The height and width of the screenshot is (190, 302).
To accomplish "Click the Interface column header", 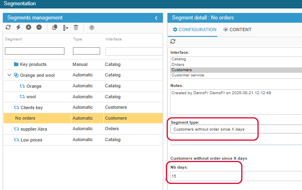I will (x=114, y=39).
